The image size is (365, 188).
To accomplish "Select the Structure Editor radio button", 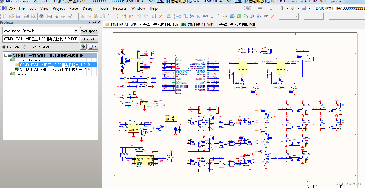I will tap(25, 47).
